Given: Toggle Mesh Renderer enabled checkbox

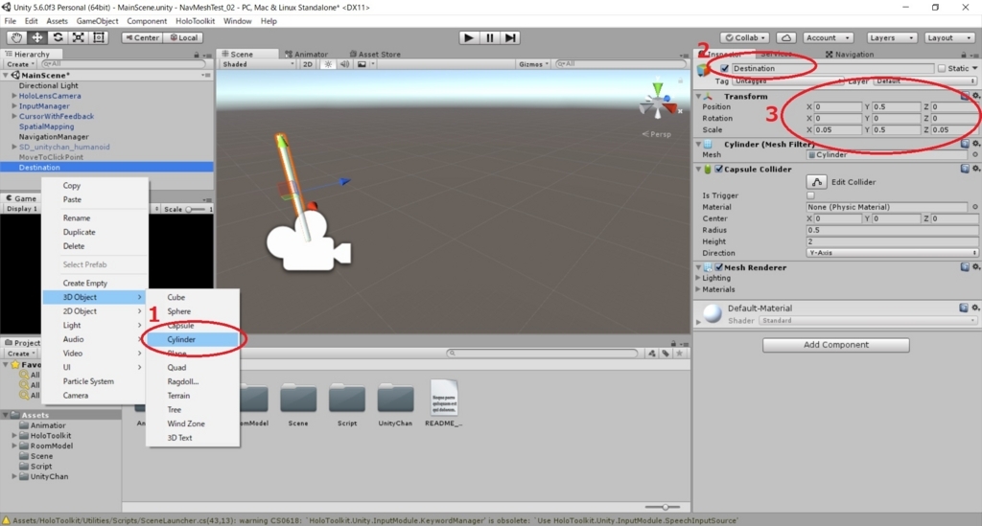Looking at the screenshot, I should [719, 267].
